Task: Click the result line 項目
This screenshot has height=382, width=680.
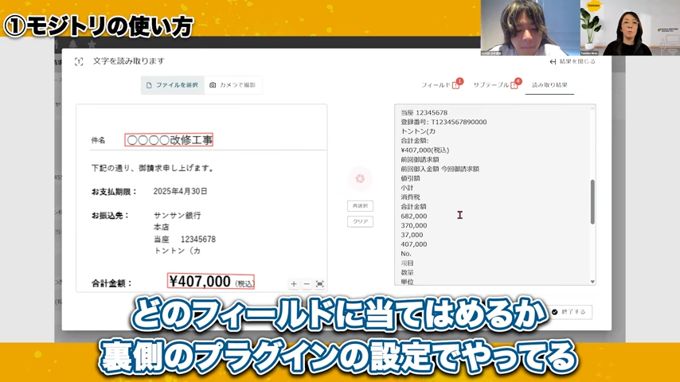Action: (407, 263)
